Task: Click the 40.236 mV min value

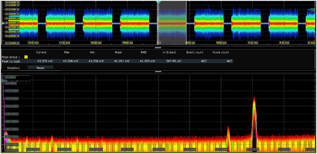Action: pyautogui.click(x=96, y=61)
